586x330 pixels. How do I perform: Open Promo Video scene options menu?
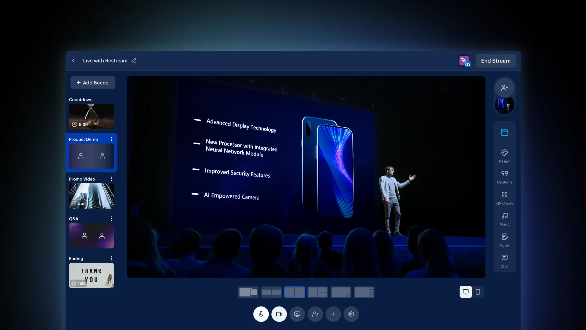click(111, 179)
